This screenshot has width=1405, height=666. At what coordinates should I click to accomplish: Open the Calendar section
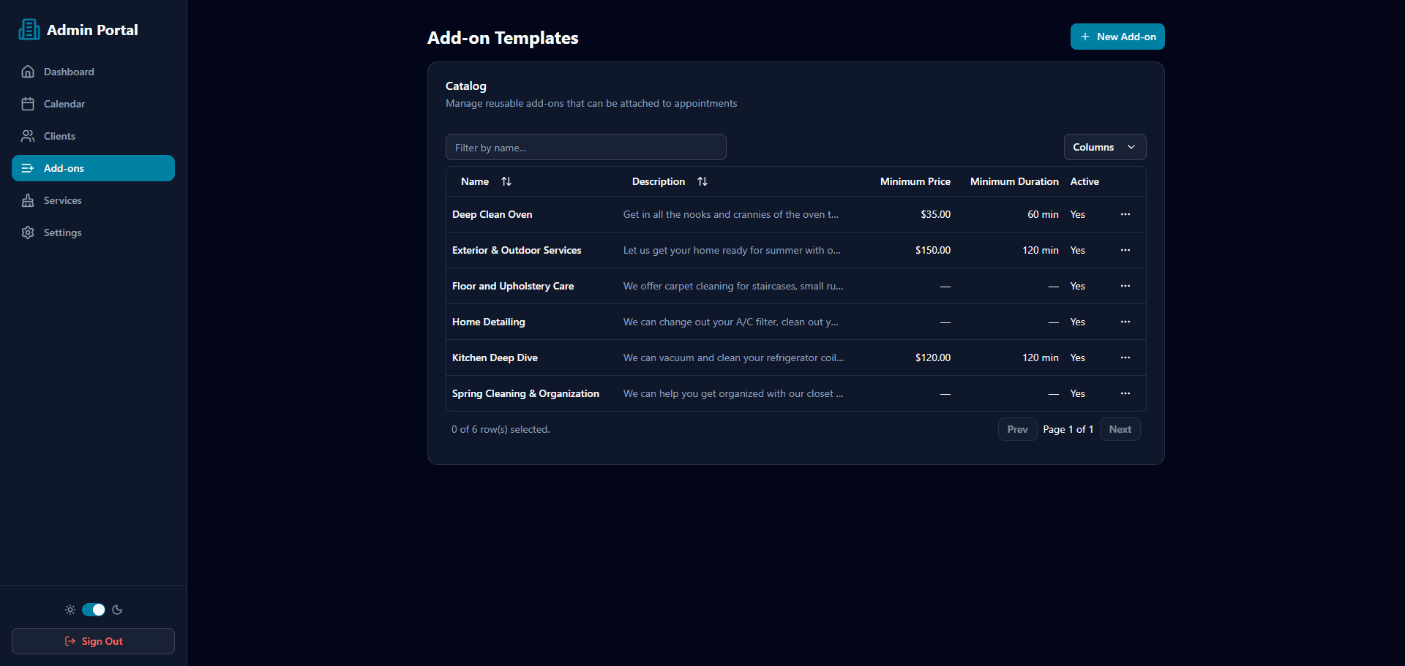point(27,104)
